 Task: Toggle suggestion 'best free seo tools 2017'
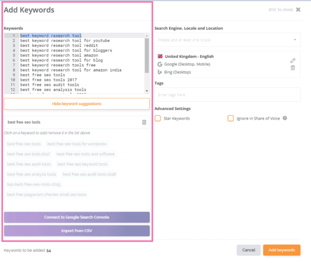[28, 154]
